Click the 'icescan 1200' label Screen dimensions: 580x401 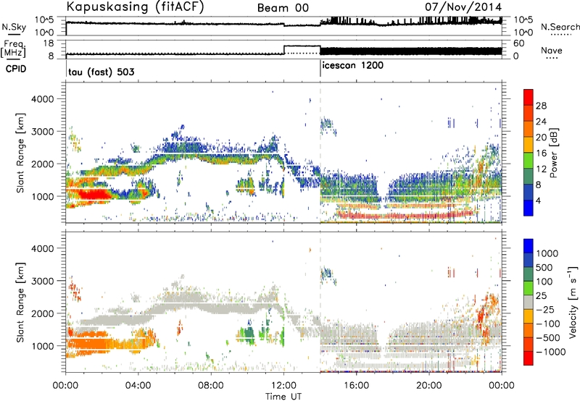pos(353,65)
